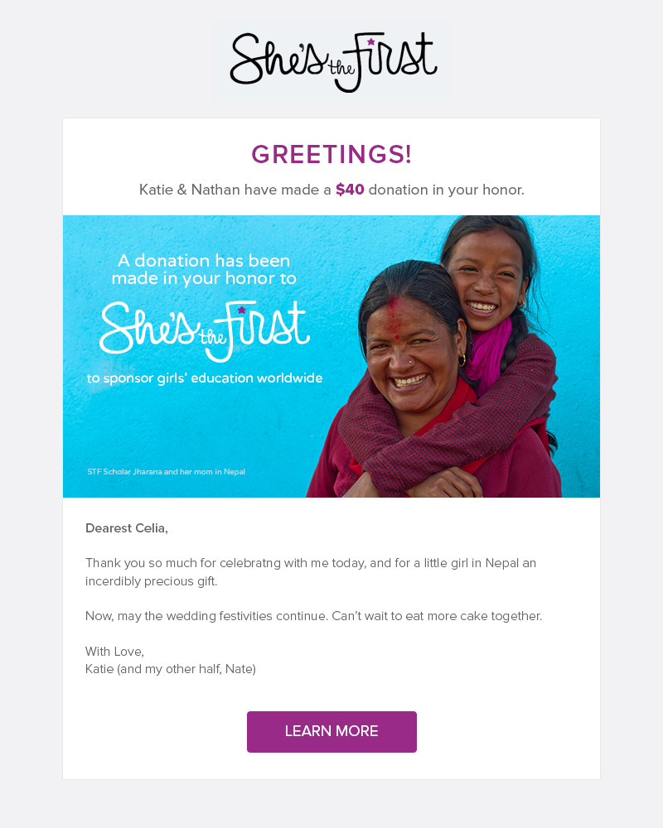The height and width of the screenshot is (828, 663).
Task: Click the purple star in the banner logo
Action: (x=241, y=310)
